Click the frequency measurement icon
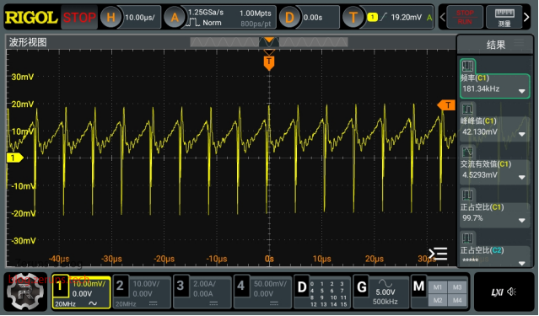This screenshot has width=539, height=316. 467,66
